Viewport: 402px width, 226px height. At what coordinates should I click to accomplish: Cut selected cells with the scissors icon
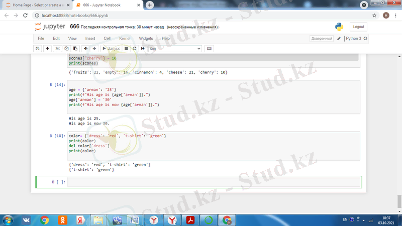(57, 48)
